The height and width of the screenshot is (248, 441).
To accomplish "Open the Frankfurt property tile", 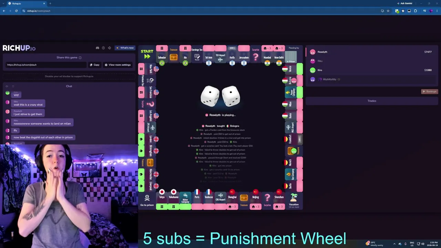I will point(293,139).
